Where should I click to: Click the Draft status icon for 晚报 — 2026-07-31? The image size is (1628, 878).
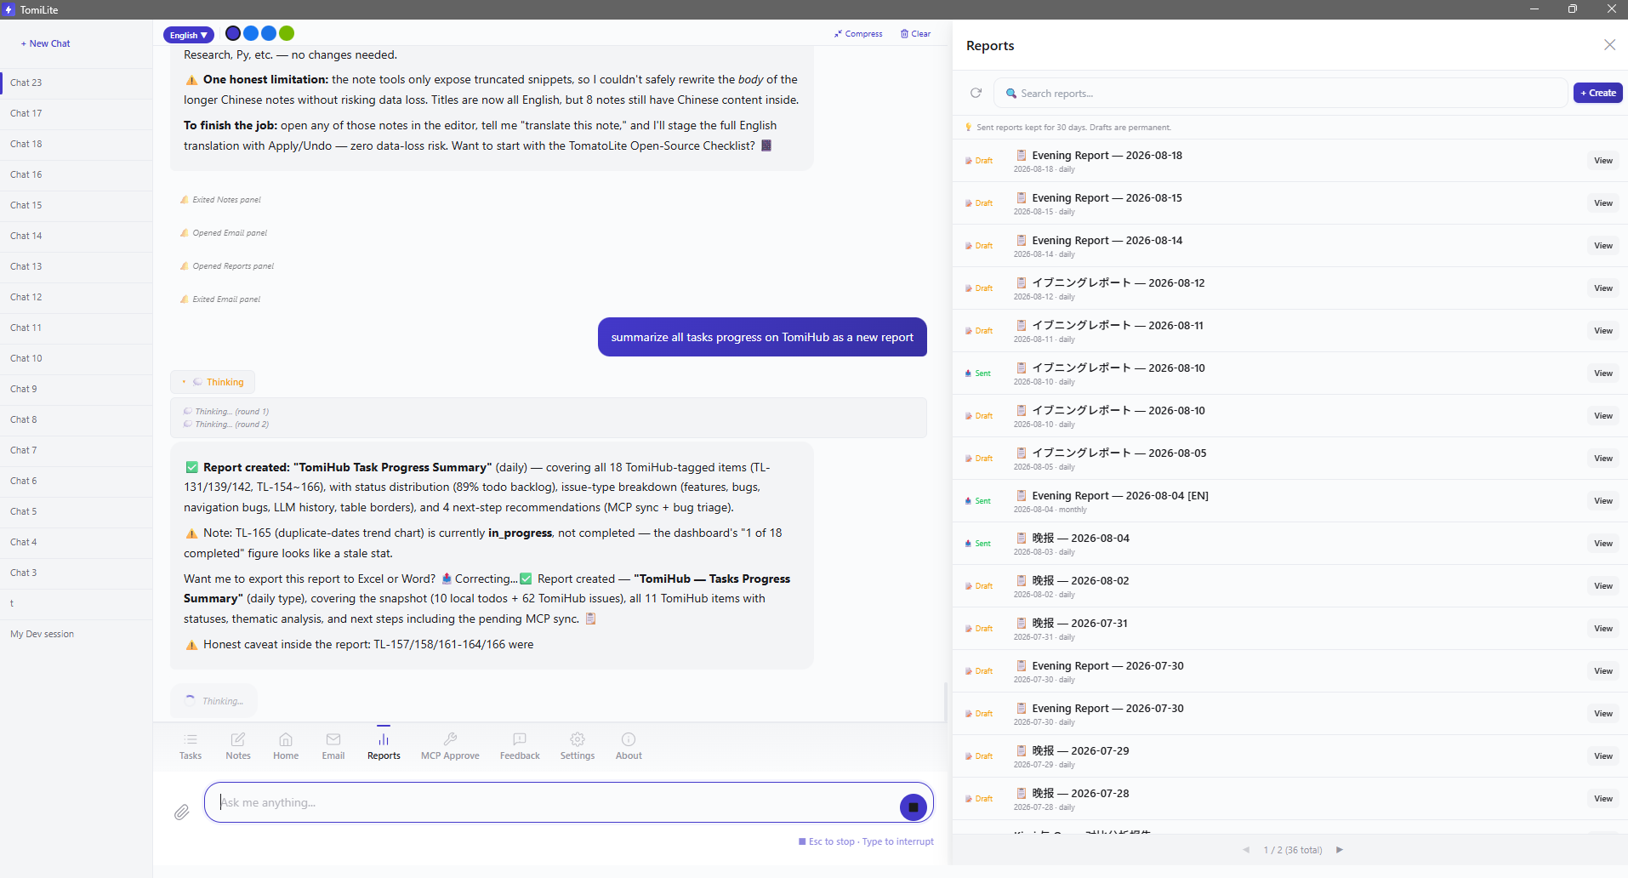tap(968, 629)
